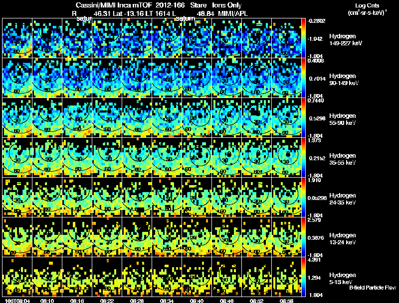Click the '08:46' time axis label
The height and width of the screenshot is (303, 399).
[227, 301]
